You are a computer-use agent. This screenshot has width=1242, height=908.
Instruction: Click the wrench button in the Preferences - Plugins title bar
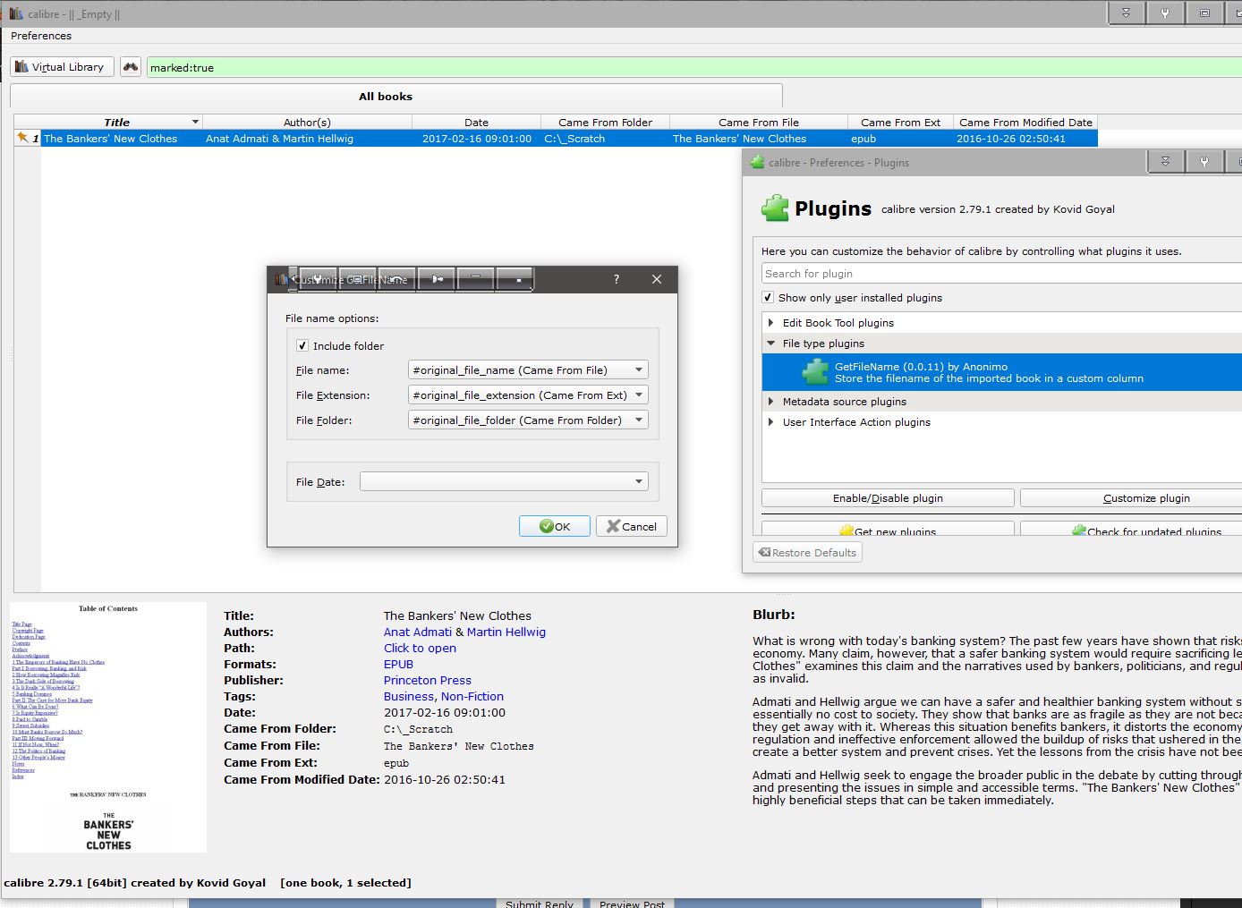click(x=1204, y=162)
